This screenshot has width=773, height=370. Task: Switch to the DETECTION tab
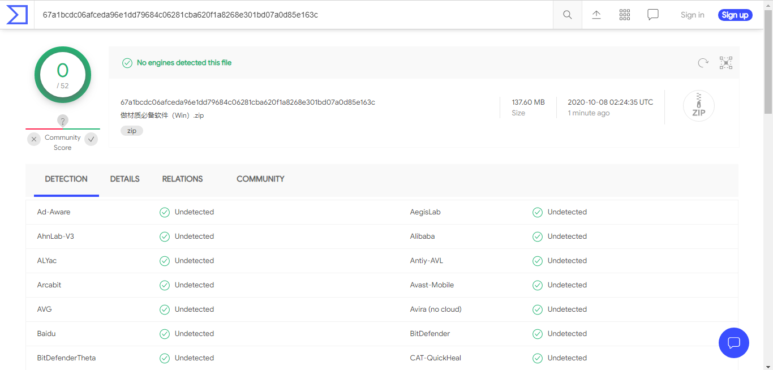[x=66, y=179]
